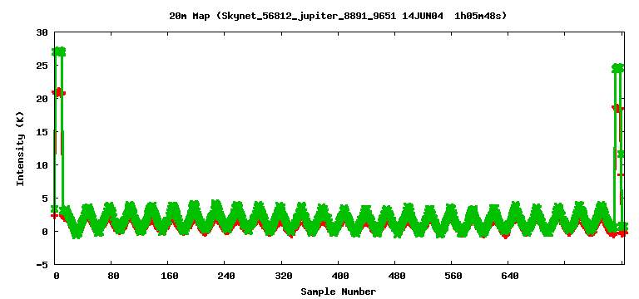Click the chart title text
This screenshot has width=639, height=299.
[339, 17]
